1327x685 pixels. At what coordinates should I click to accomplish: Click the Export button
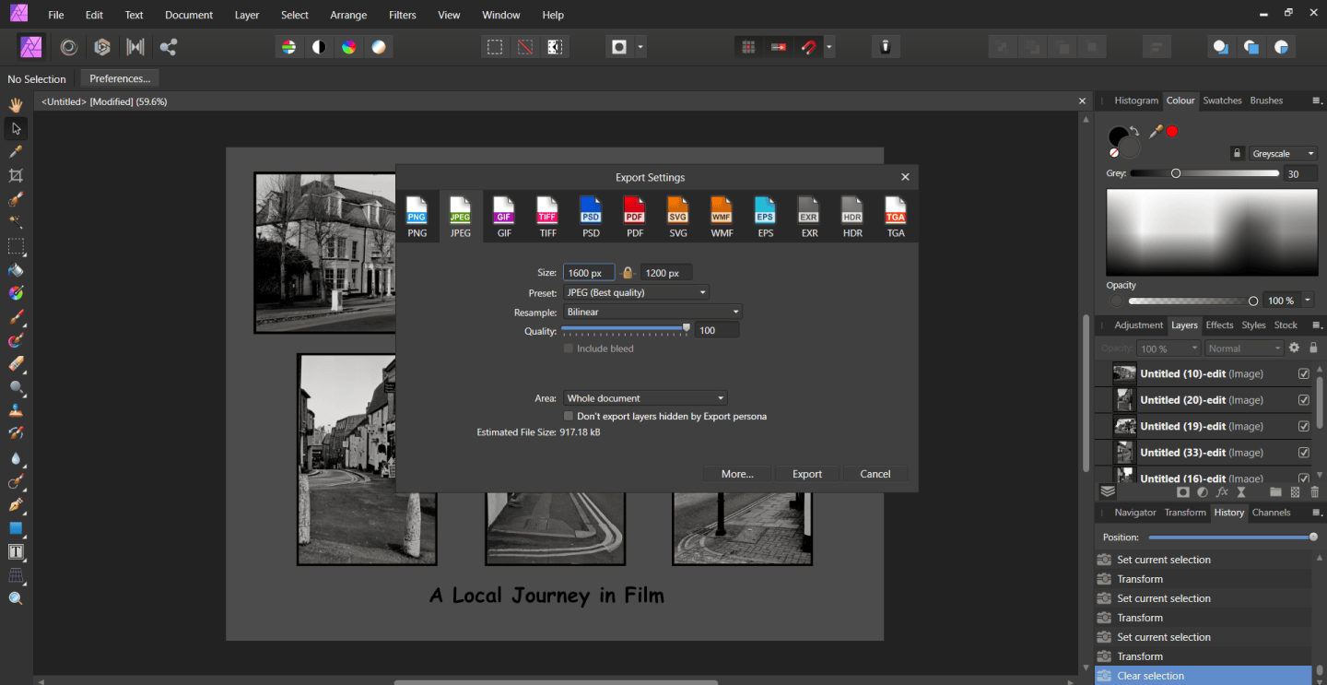coord(807,474)
